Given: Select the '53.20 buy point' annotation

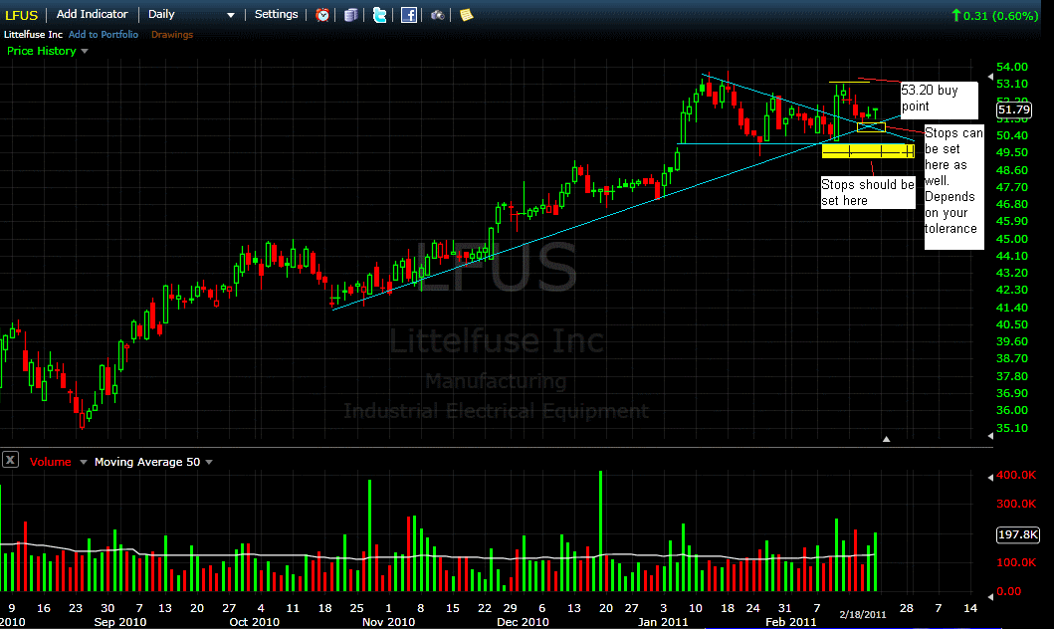Looking at the screenshot, I should click(x=940, y=100).
